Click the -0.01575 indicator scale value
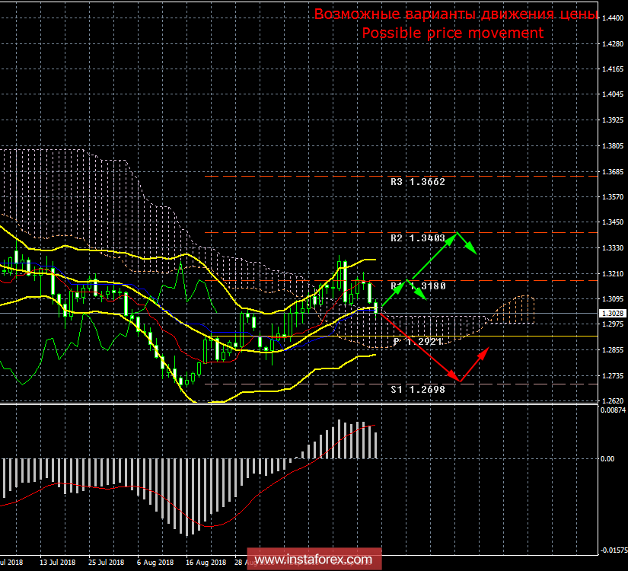Viewport: 628px width, 571px height. pyautogui.click(x=613, y=550)
